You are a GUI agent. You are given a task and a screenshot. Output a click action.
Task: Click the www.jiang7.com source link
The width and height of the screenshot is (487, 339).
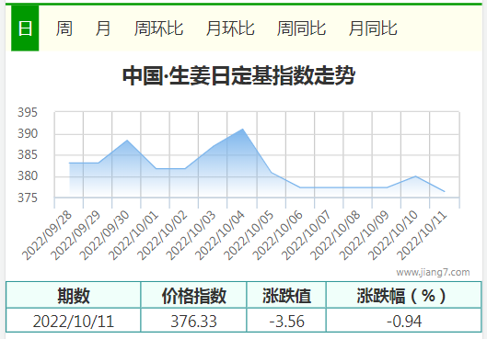point(433,272)
